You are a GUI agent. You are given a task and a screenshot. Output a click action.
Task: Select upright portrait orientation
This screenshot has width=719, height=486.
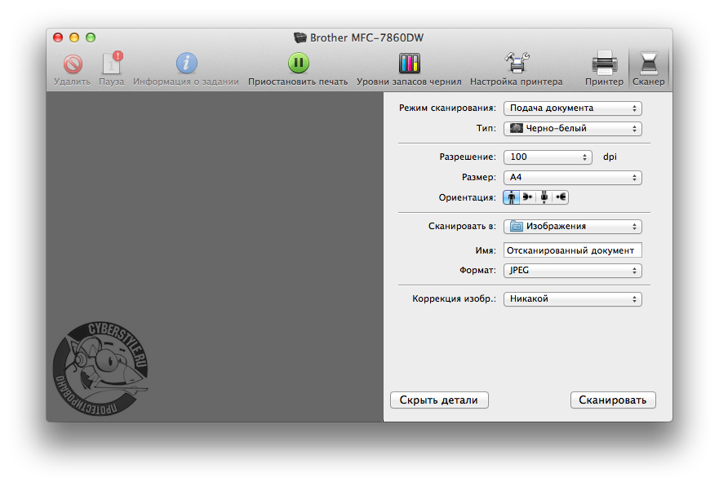click(x=511, y=197)
